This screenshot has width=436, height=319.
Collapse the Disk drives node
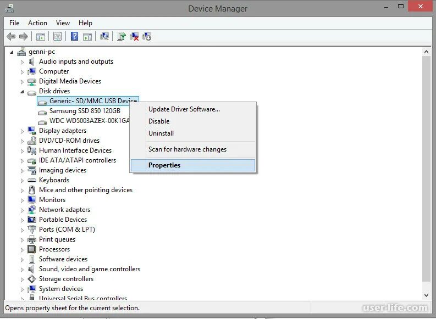coord(22,92)
